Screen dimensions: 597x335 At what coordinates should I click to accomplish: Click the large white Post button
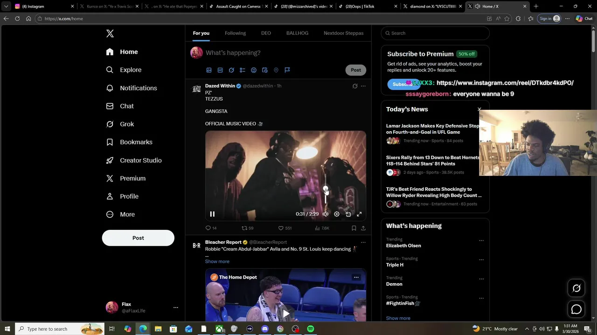138,238
